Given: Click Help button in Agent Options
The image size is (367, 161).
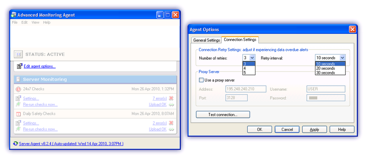Looking at the screenshot, I should [x=342, y=129].
